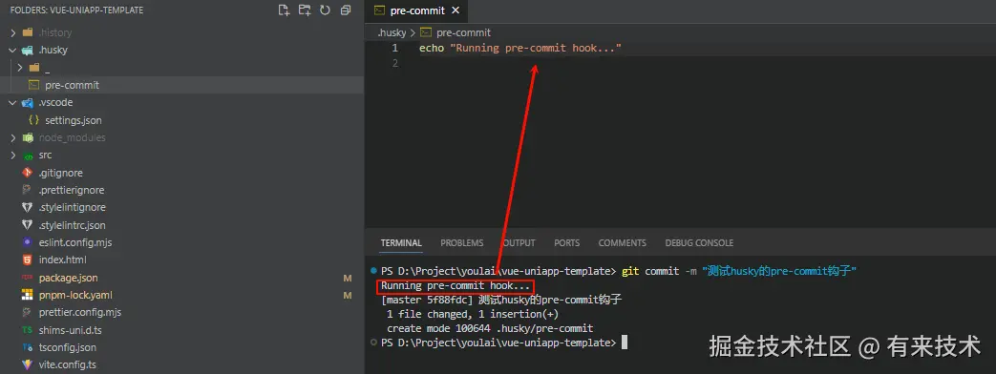The image size is (996, 374).
Task: Switch to the COMMENTS panel tab
Action: pos(622,243)
